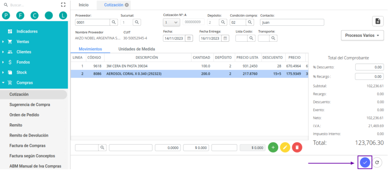The height and width of the screenshot is (172, 389).
Task: Expand the Ventas menu
Action: click(x=23, y=42)
